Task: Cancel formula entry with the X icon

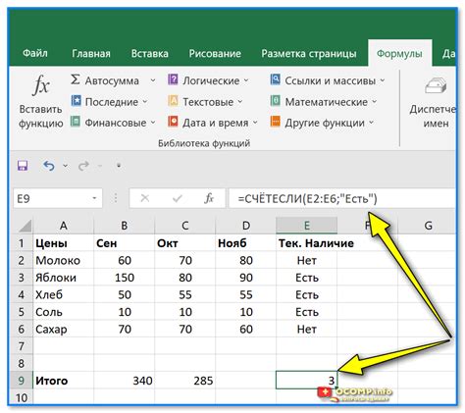Action: point(144,198)
